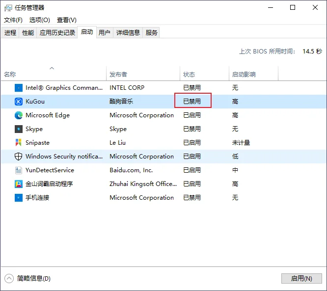
Task: Select the 启动 tab
Action: pos(87,32)
